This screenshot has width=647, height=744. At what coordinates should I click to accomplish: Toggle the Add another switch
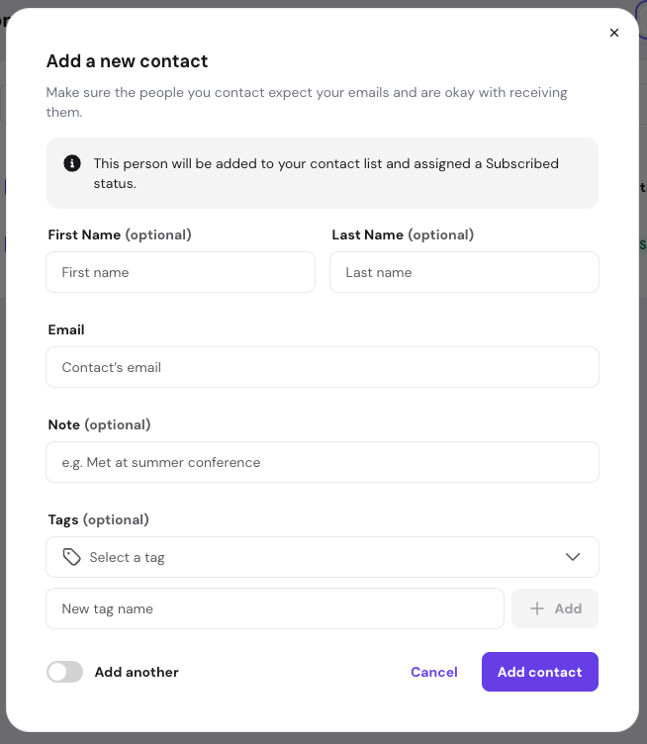click(65, 672)
